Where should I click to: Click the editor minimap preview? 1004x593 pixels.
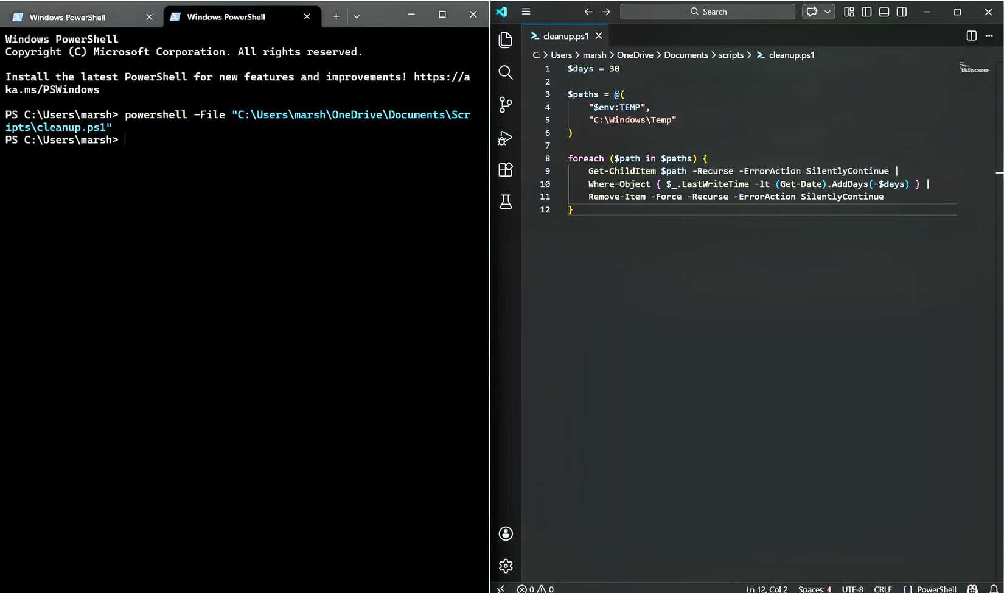click(x=975, y=68)
